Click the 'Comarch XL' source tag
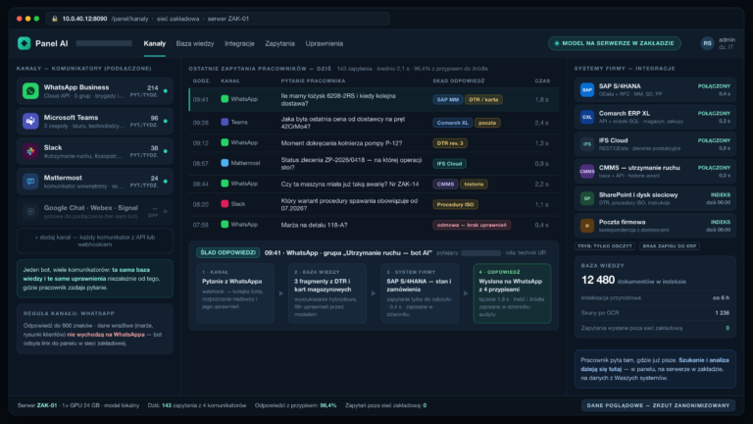This screenshot has height=424, width=753. coord(452,123)
